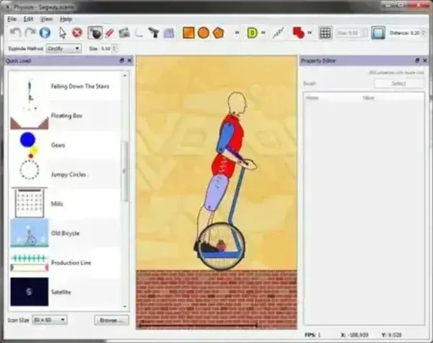Select the pink double-stripe tool icon
Image resolution: width=433 pixels, height=343 pixels.
tap(110, 33)
